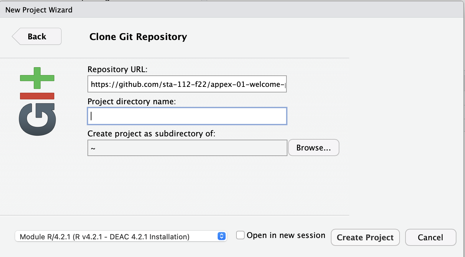The height and width of the screenshot is (257, 465).
Task: Click the Repository URL text field
Action: (x=187, y=85)
